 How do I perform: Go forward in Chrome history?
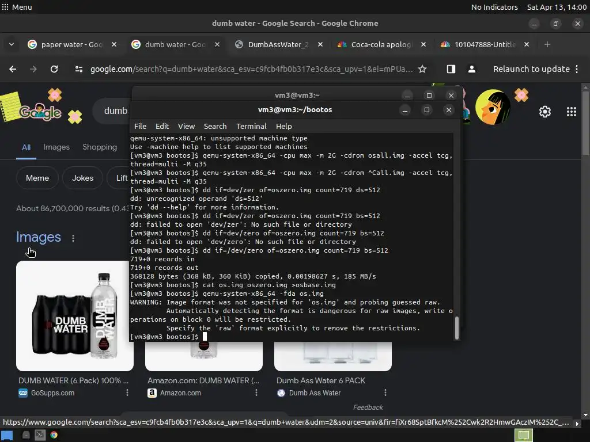click(33, 69)
